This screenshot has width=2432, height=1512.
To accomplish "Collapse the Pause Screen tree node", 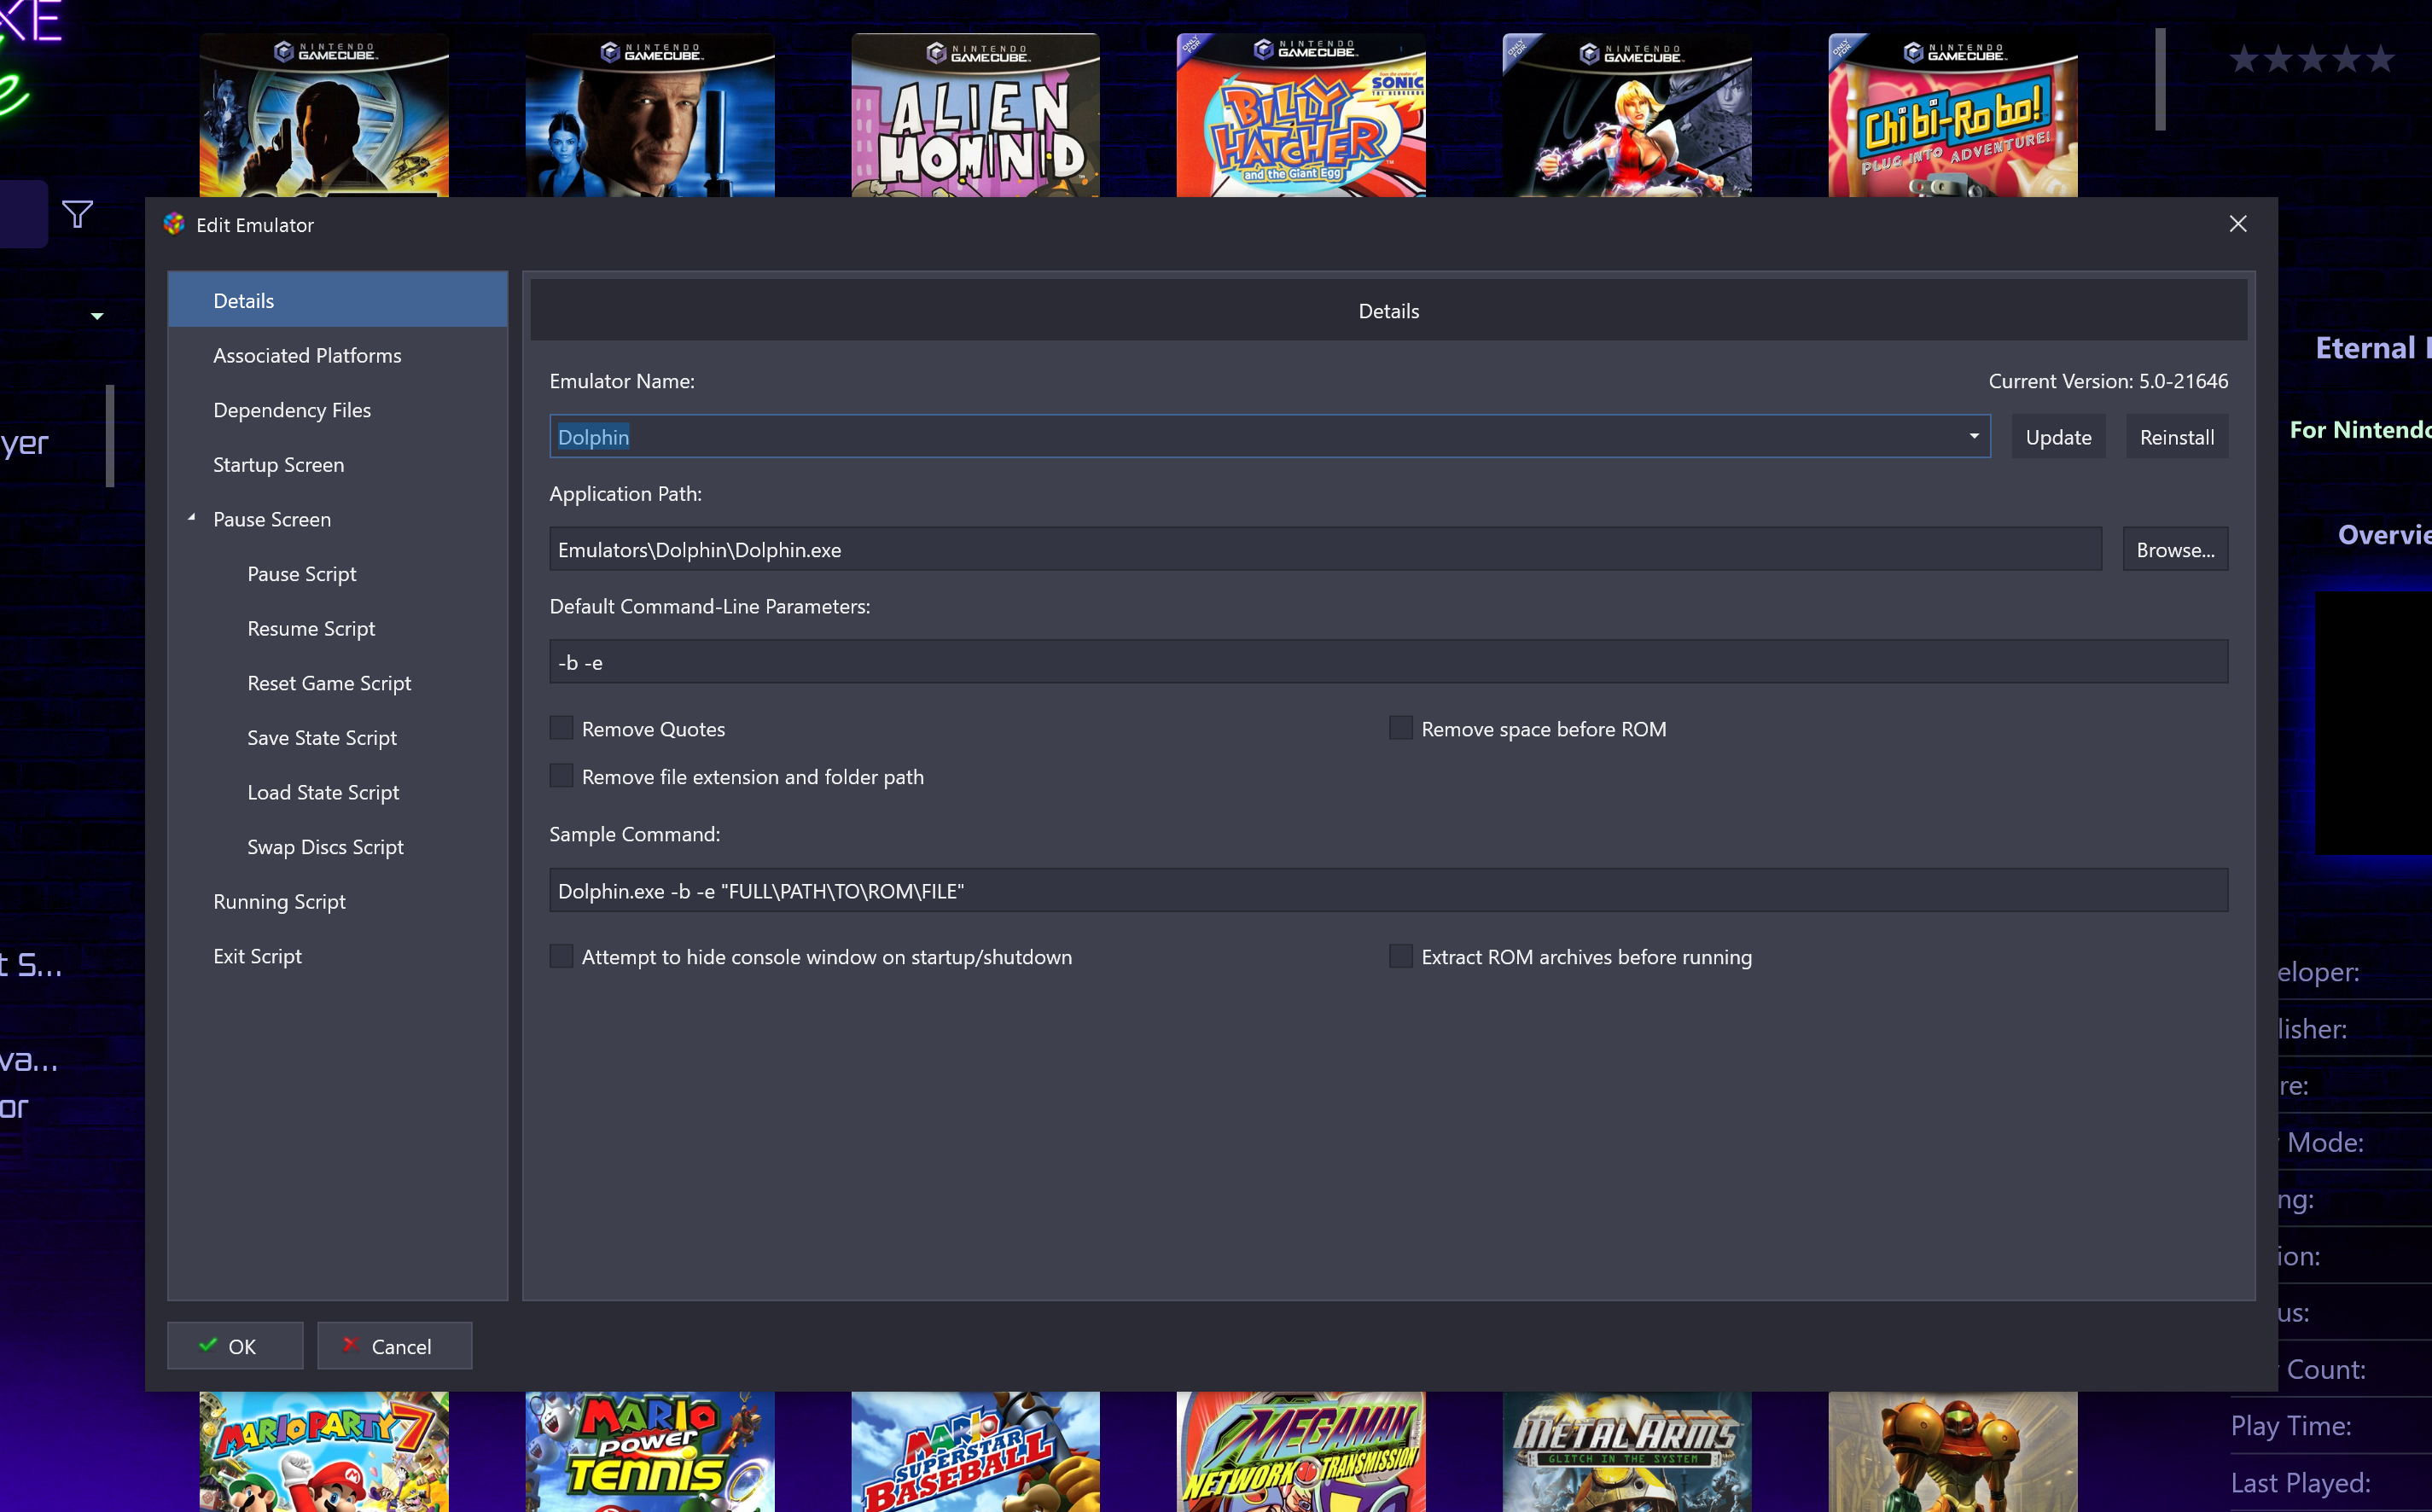I will point(192,518).
